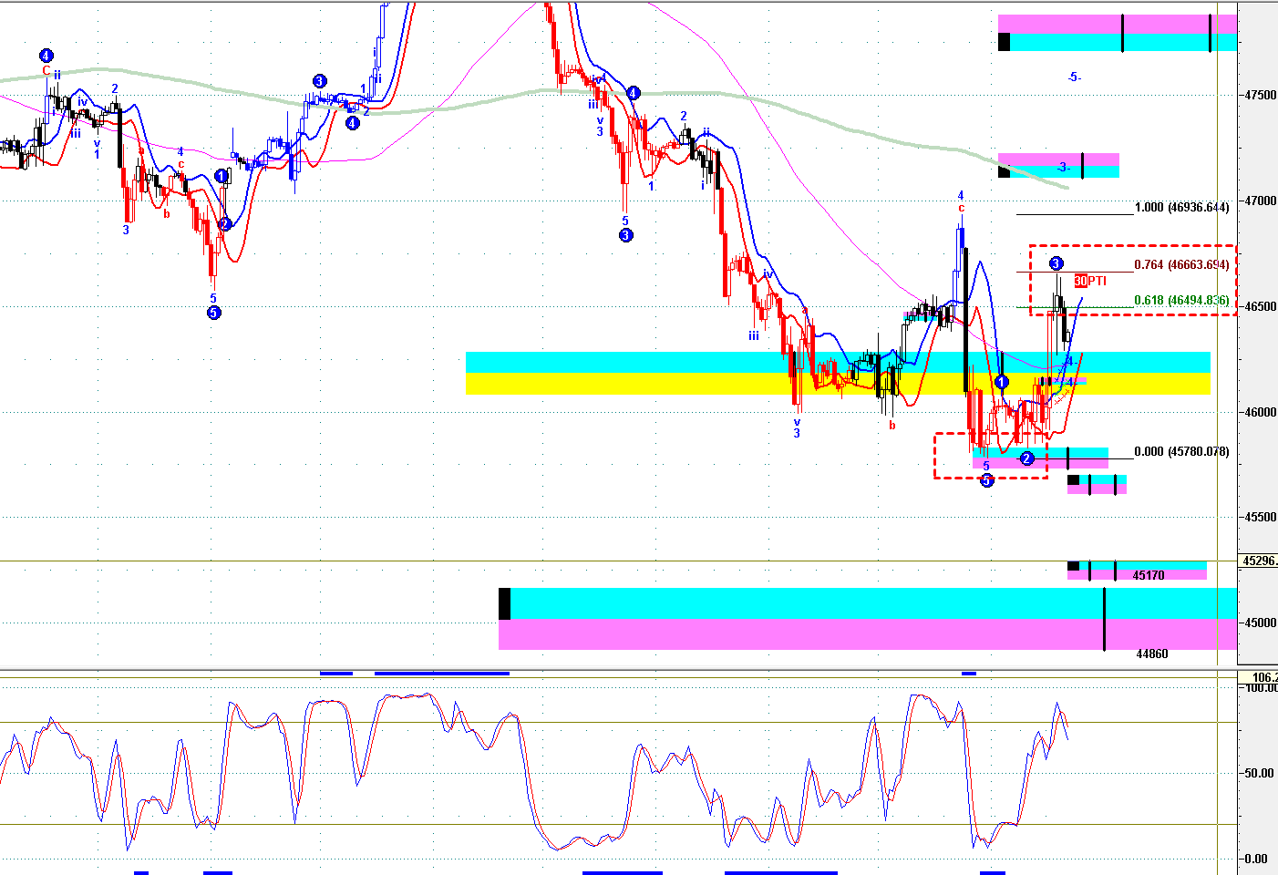The width and height of the screenshot is (1278, 875).
Task: Click the red 30 PTI badge
Action: pyautogui.click(x=1081, y=281)
